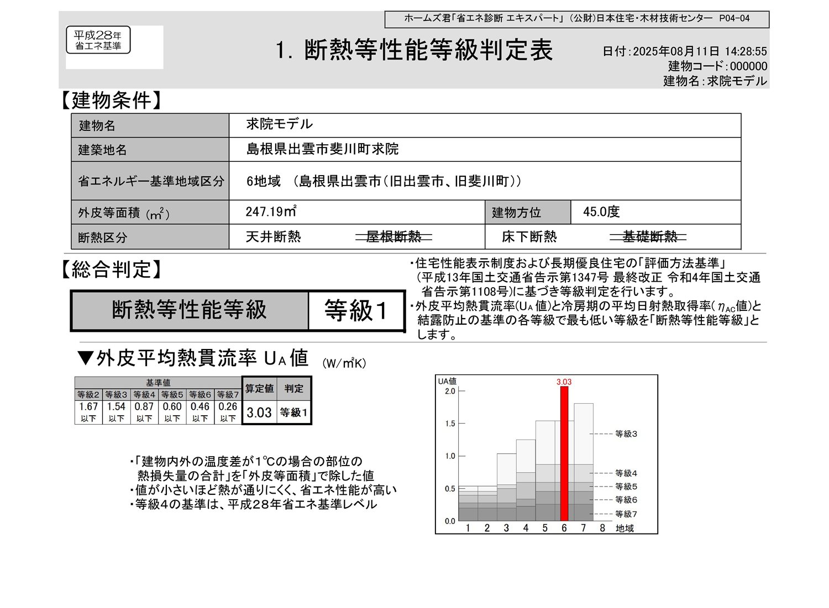The height and width of the screenshot is (608, 829).
Task: Click the red 3.03 bar in the chart
Action: click(564, 453)
